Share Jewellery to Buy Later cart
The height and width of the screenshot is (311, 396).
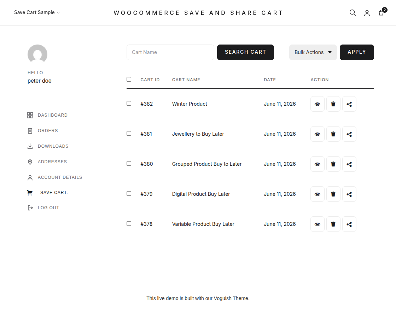tap(349, 134)
